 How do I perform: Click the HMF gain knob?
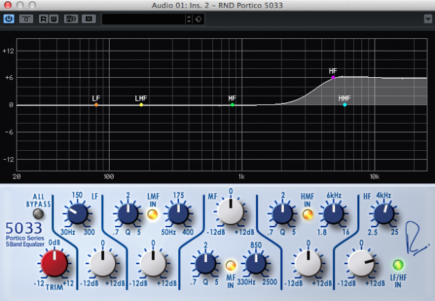tap(308, 263)
